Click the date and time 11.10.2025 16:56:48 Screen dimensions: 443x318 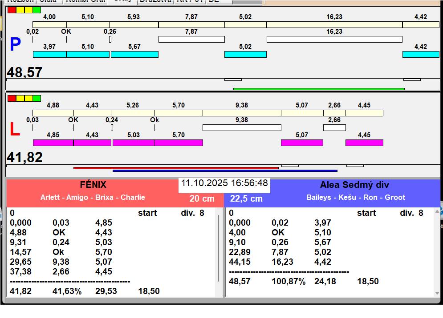click(224, 183)
